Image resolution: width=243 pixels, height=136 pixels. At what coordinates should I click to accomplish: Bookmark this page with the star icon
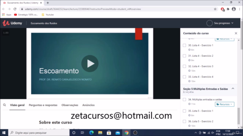215,9
